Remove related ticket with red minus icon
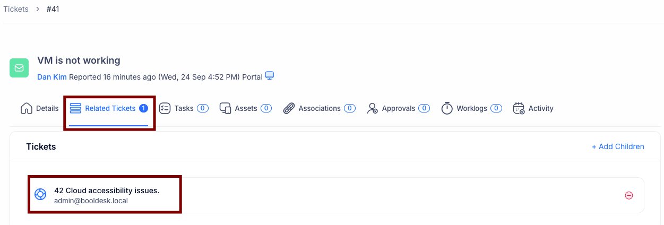The width and height of the screenshot is (664, 225). [629, 195]
